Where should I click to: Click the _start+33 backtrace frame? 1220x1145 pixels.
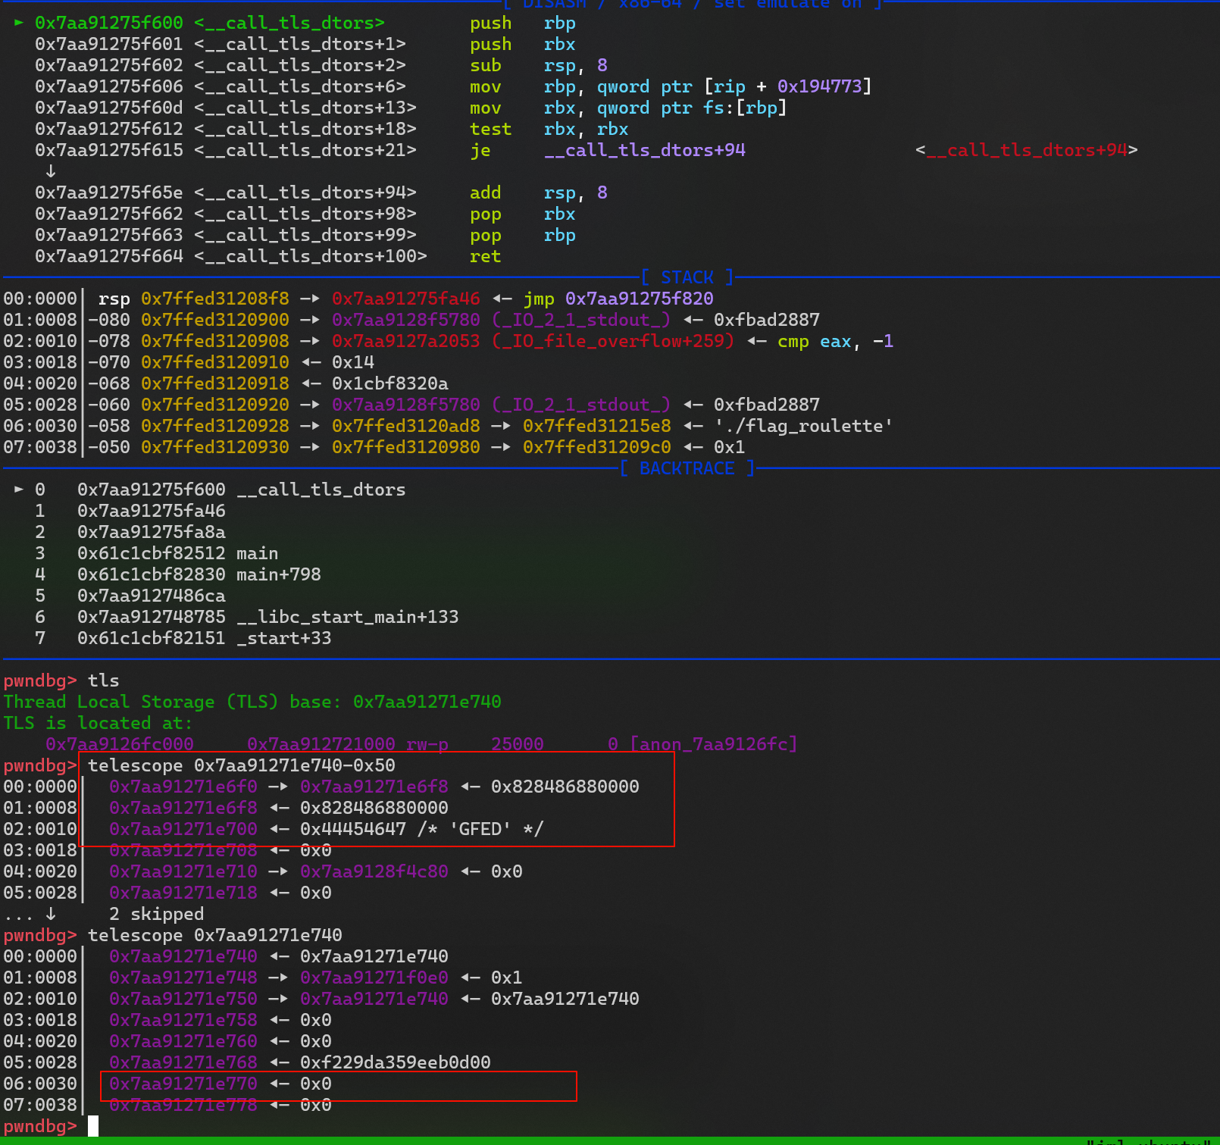[x=284, y=639]
